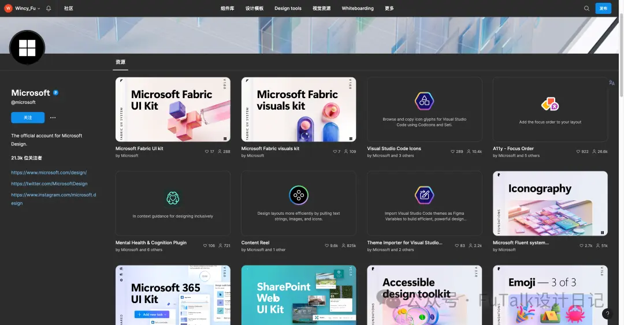The image size is (624, 325).
Task: Click users icon for Microsoft Fabric UI kit
Action: [220, 152]
